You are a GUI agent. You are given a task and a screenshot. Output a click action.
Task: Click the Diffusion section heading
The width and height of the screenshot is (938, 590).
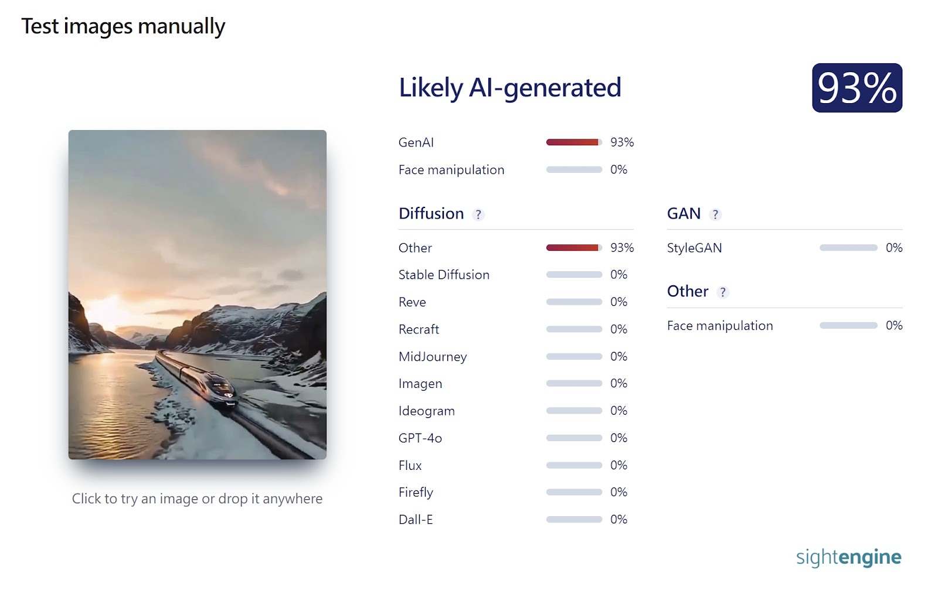[431, 214]
